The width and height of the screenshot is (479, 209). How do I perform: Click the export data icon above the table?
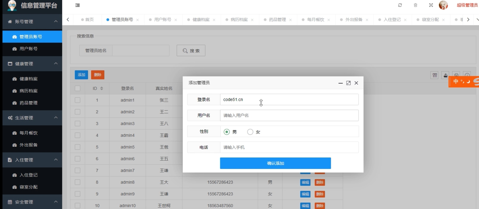click(x=445, y=75)
